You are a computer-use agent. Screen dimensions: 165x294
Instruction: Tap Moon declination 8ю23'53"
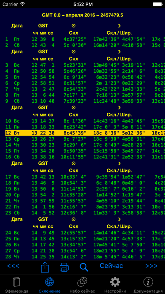coord(108,207)
